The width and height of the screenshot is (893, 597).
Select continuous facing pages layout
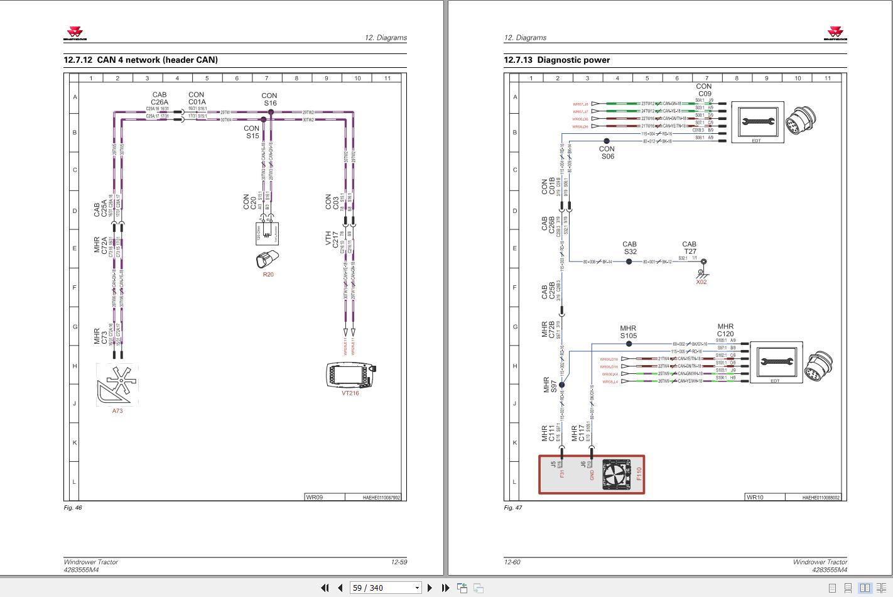pyautogui.click(x=882, y=588)
